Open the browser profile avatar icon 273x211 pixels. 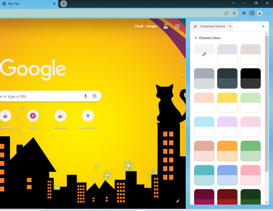point(260,13)
